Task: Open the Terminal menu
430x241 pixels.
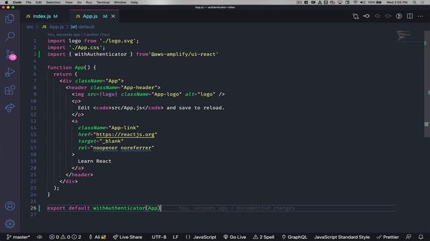Action: [x=103, y=2]
